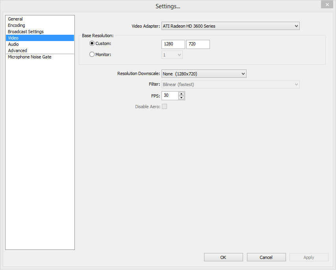Confirm settings with OK button
Image resolution: width=336 pixels, height=270 pixels.
pos(223,257)
